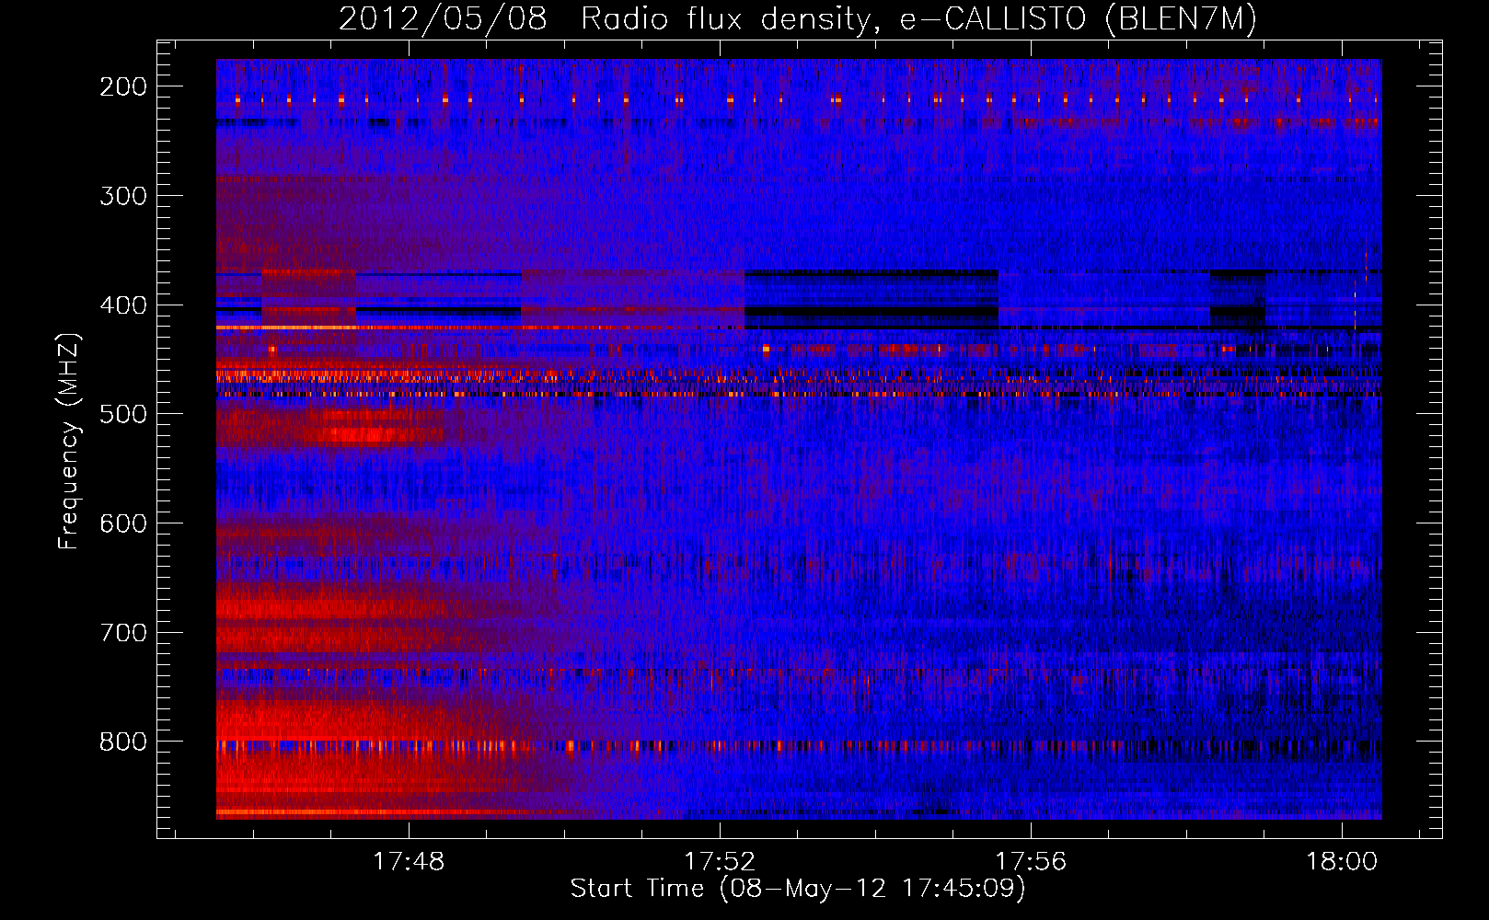1489x920 pixels.
Task: Click the 17:56 time tick label
Action: coord(1031,861)
